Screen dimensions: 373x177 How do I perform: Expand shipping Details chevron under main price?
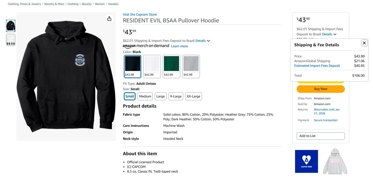coord(208,41)
